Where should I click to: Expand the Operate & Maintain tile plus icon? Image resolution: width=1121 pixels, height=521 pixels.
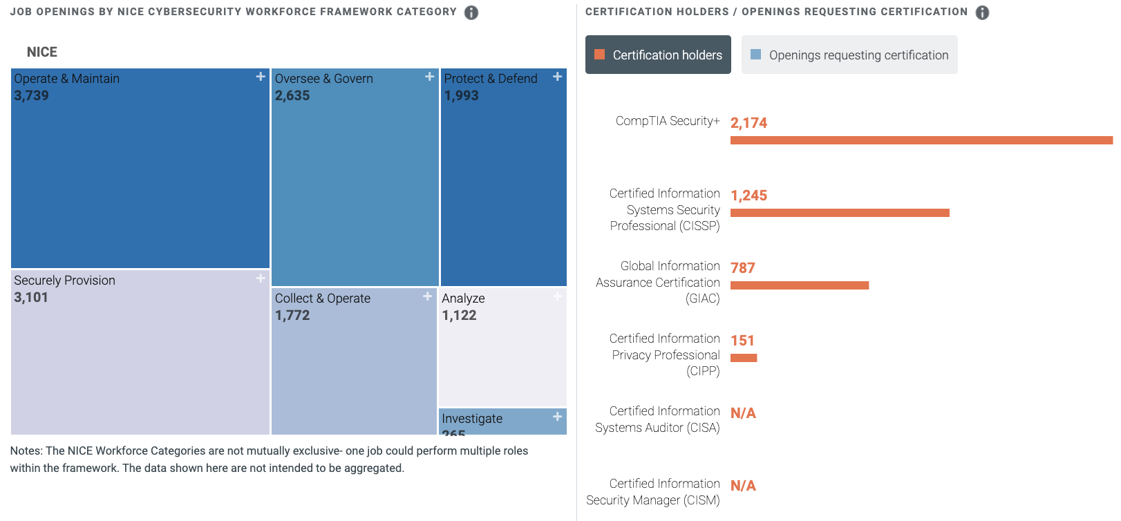click(261, 77)
